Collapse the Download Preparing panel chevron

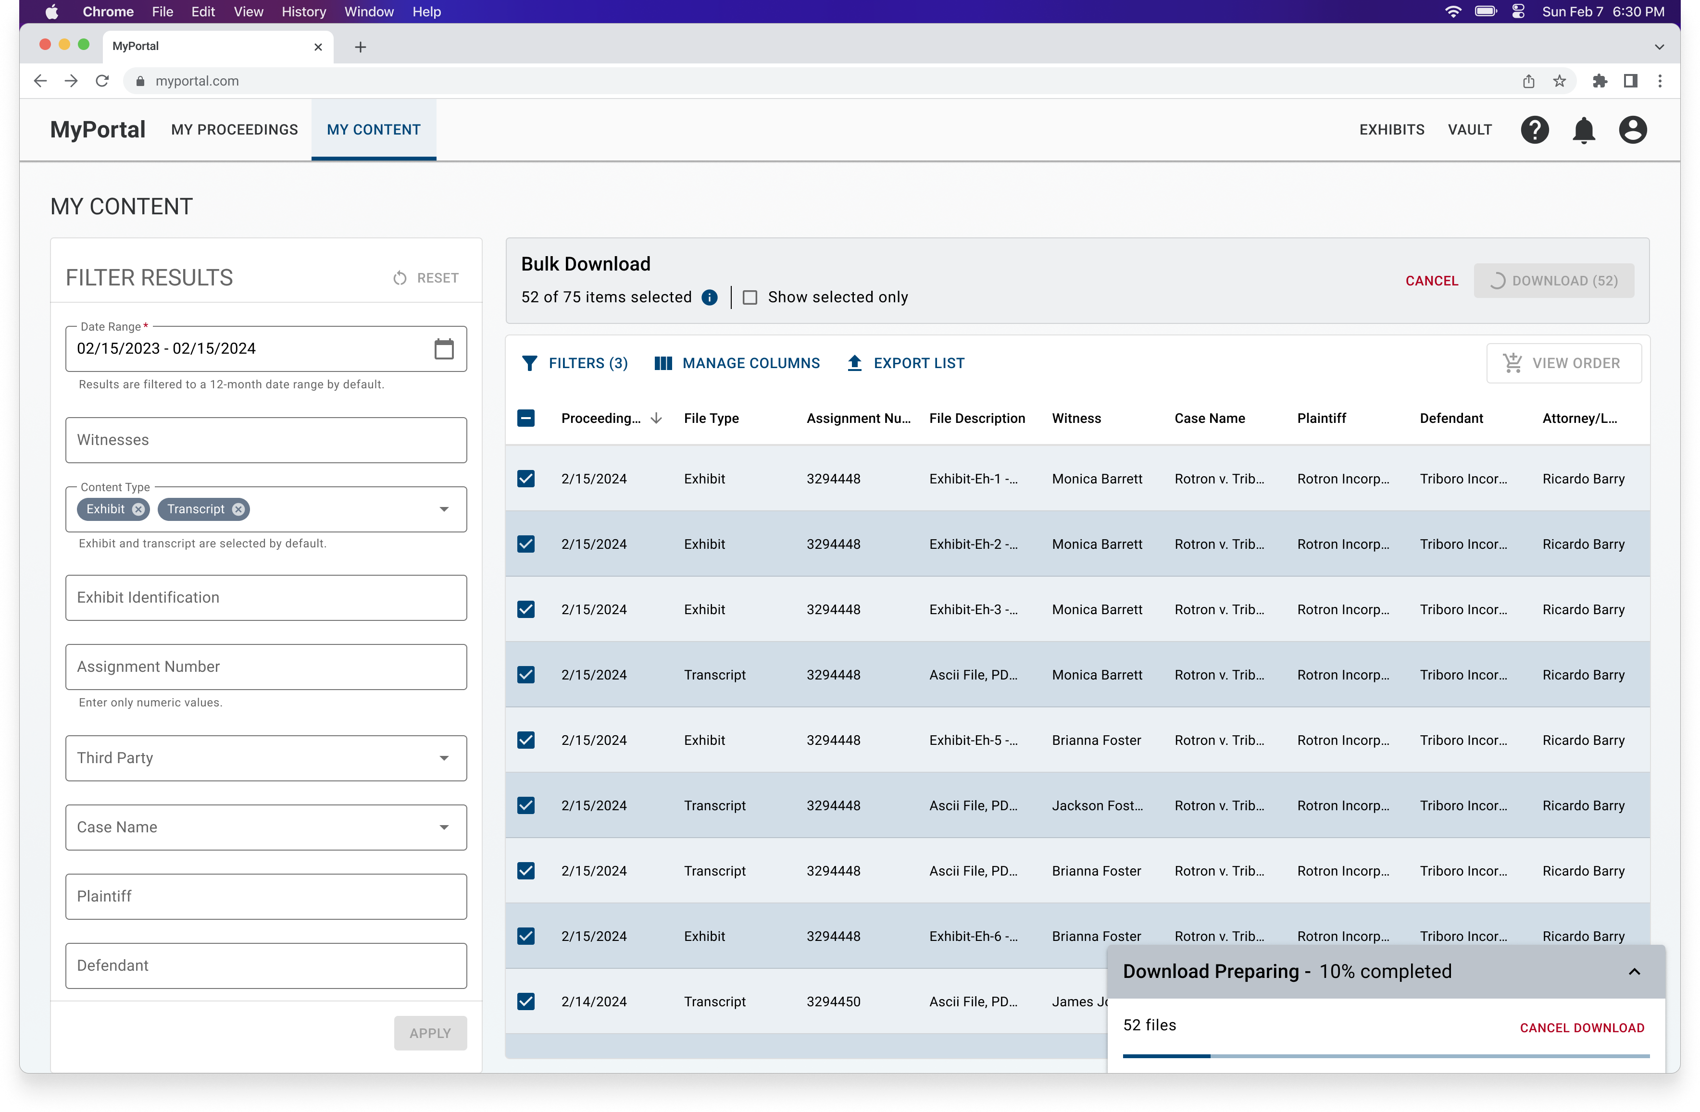click(x=1634, y=972)
